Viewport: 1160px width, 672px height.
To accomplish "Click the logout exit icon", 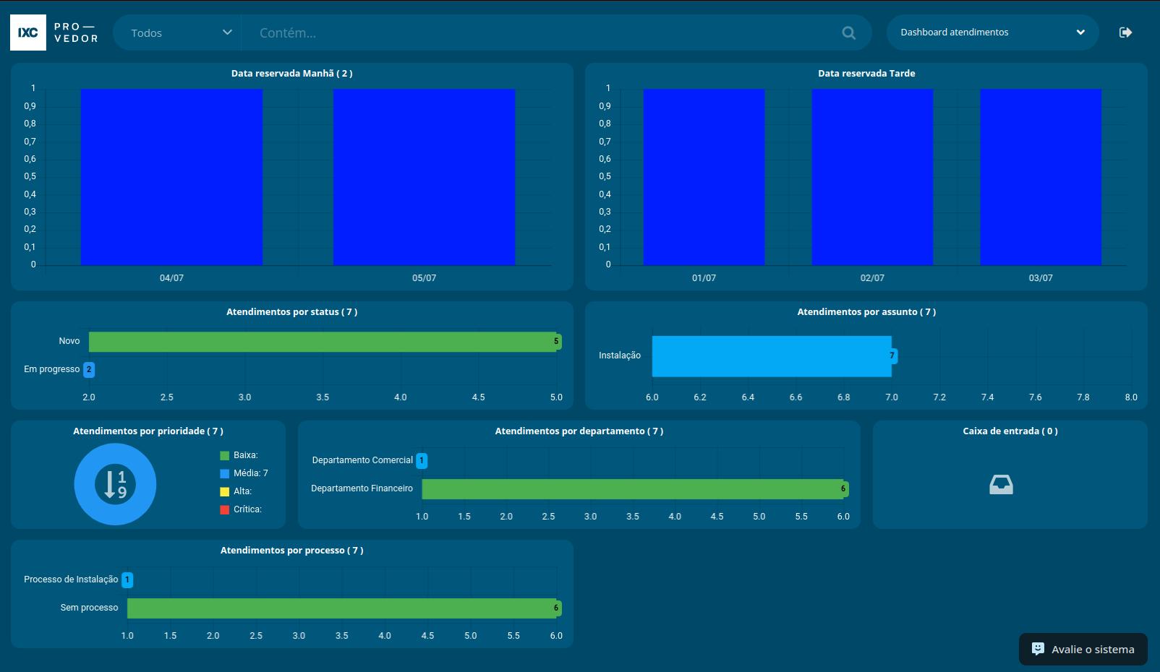I will [x=1125, y=33].
